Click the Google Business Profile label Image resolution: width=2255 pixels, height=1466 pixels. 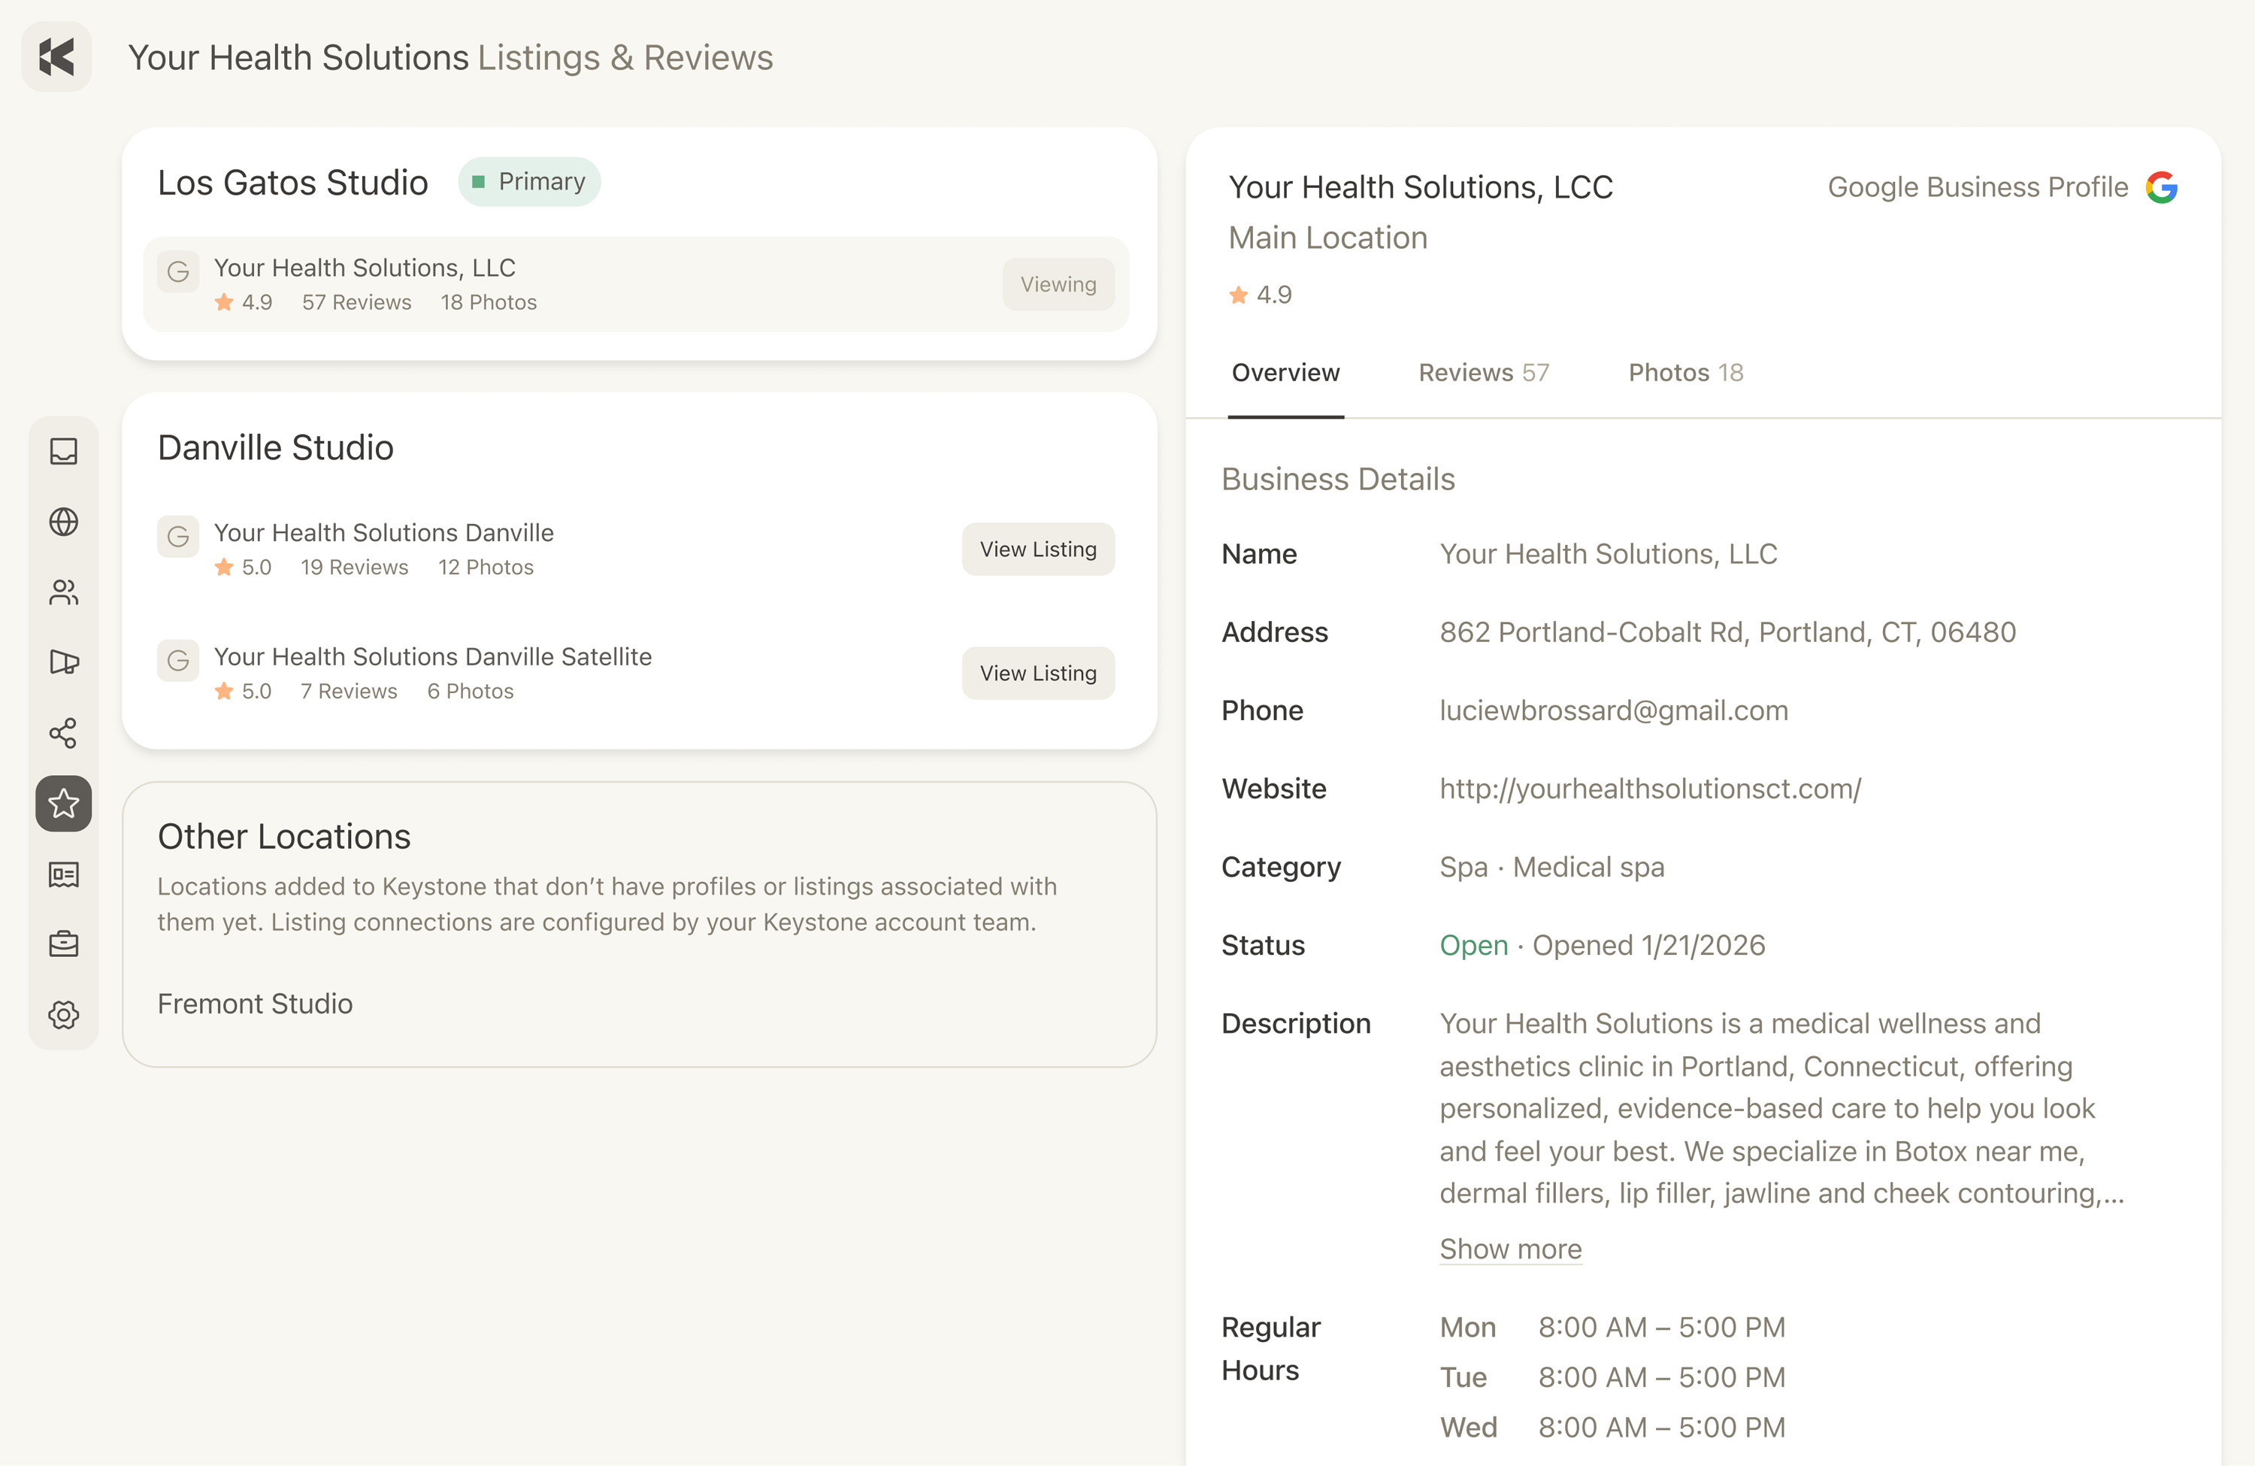pos(1978,186)
